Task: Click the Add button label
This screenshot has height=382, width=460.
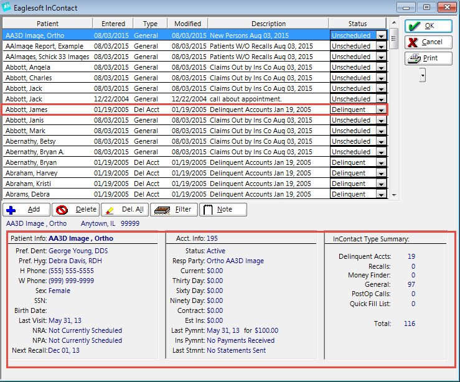Action: click(x=34, y=209)
